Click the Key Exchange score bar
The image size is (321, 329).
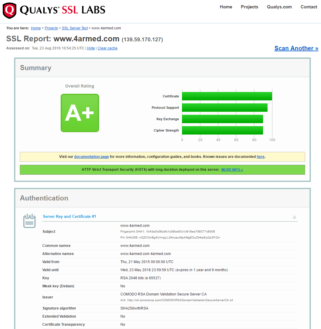pyautogui.click(x=223, y=119)
